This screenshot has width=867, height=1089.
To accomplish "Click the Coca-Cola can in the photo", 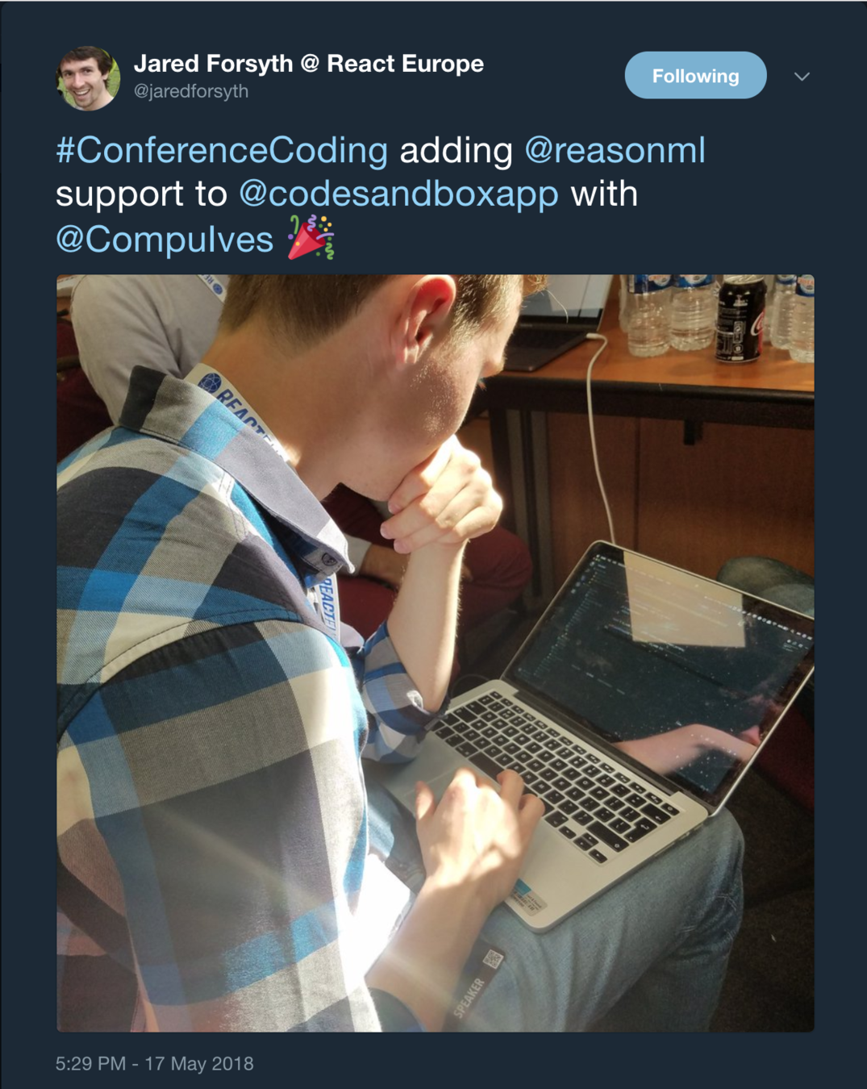I will pos(740,319).
